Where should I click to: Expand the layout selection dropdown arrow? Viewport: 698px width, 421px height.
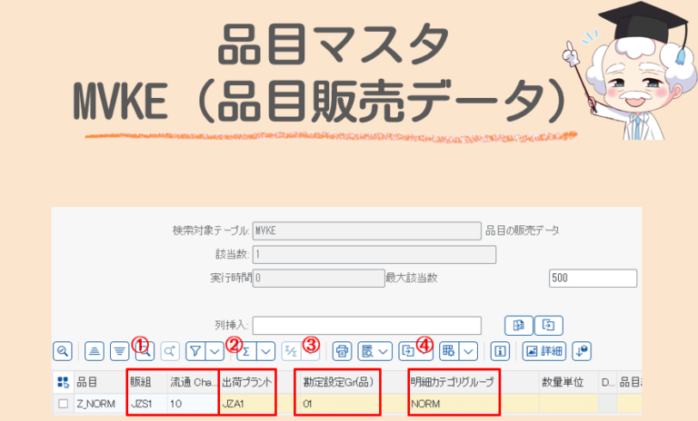(x=384, y=350)
